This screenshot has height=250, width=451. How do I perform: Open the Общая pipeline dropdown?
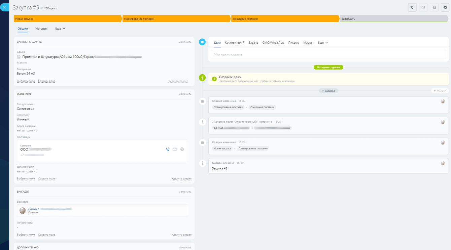[x=50, y=8]
